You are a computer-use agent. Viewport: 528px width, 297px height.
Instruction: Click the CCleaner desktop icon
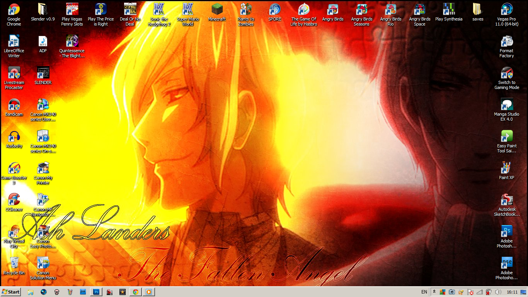pos(14,200)
